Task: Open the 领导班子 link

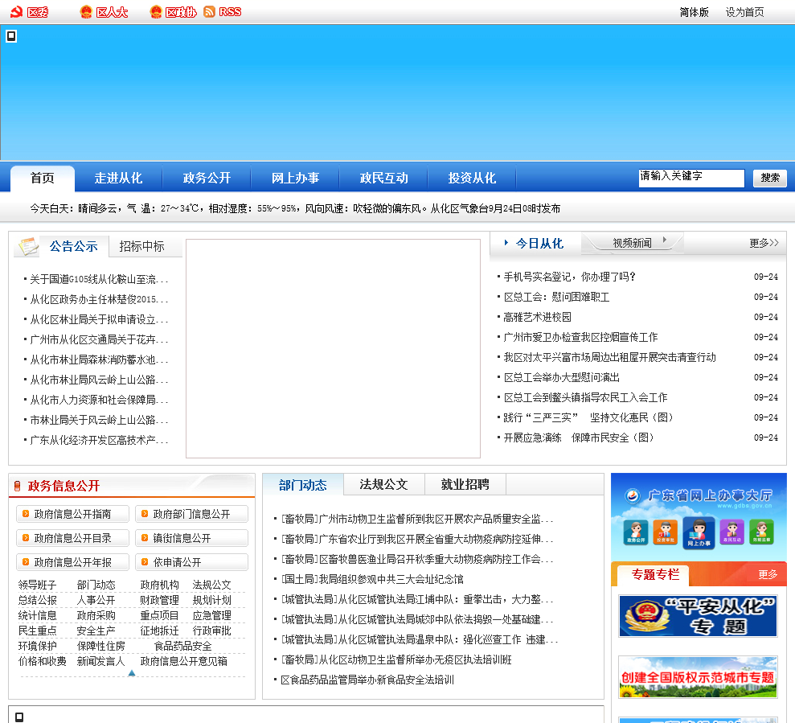Action: pos(38,585)
